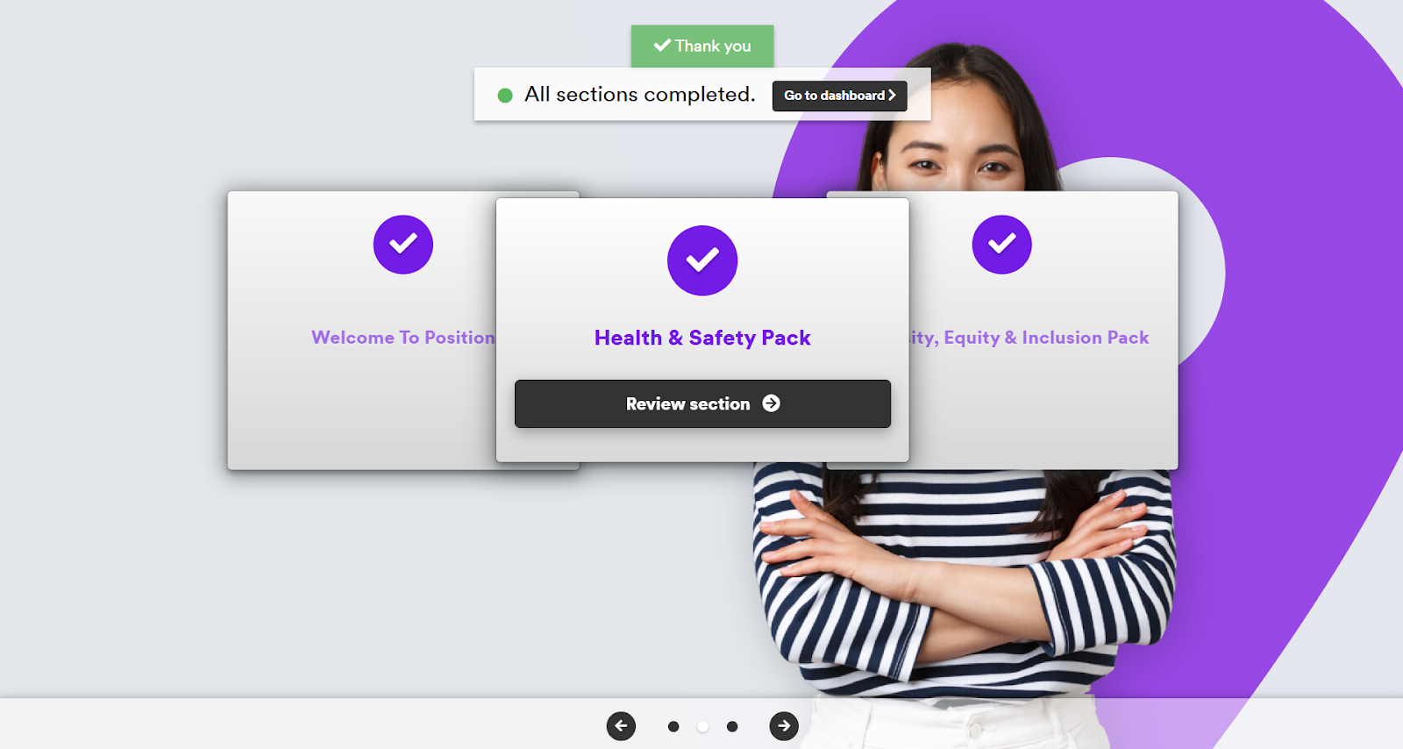Click the checkmark in the Thank you banner
Screen dimensions: 1403x749
pyautogui.click(x=662, y=45)
